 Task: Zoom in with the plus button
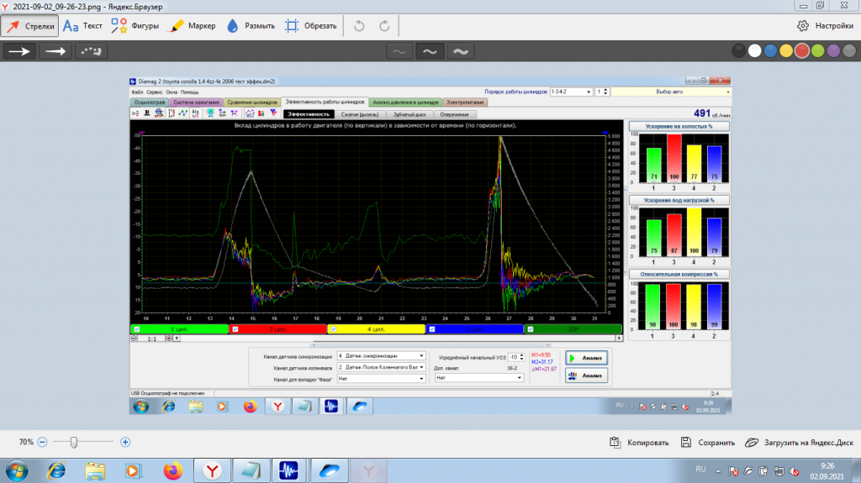coord(125,442)
